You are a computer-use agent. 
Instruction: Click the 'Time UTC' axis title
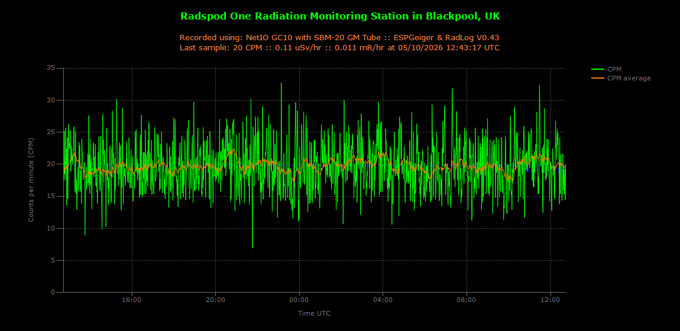coord(315,313)
